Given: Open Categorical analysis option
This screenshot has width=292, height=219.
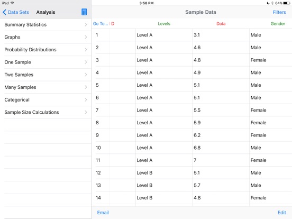Looking at the screenshot, I should click(x=45, y=99).
